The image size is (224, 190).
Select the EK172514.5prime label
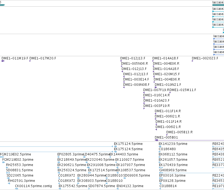tap(102, 170)
